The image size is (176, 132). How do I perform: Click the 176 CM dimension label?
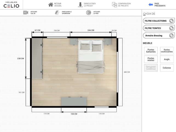click(102, 114)
